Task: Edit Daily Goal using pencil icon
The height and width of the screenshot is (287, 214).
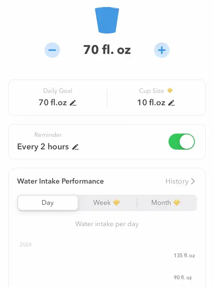Action: point(73,103)
